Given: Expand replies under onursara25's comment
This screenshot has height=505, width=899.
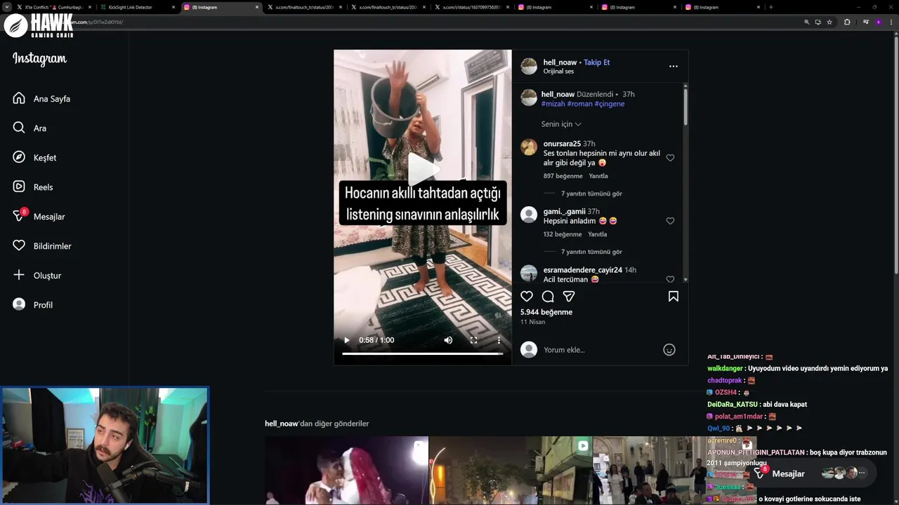Looking at the screenshot, I should 591,194.
